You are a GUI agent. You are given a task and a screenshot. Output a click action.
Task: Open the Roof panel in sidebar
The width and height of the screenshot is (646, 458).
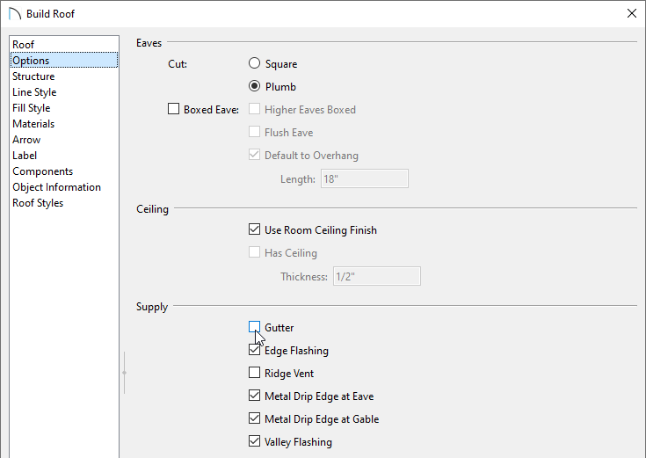click(24, 45)
